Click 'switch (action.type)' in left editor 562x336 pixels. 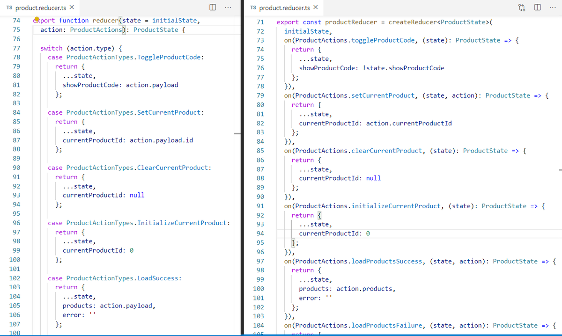pyautogui.click(x=78, y=48)
